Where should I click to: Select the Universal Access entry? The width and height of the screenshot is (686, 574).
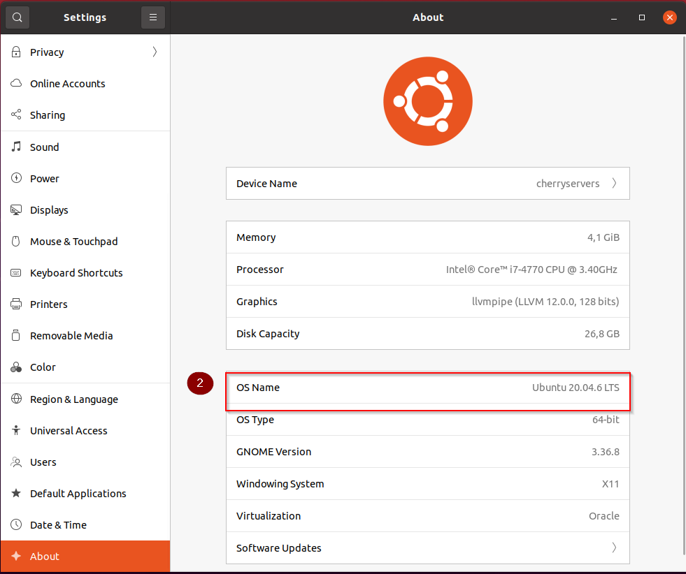[69, 430]
